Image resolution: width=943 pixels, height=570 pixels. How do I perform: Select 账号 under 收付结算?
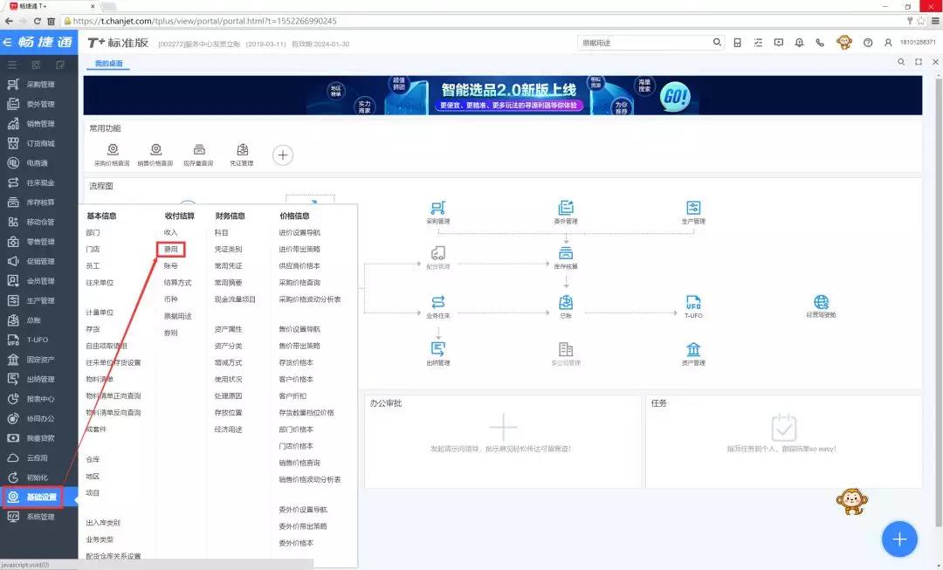(x=171, y=265)
